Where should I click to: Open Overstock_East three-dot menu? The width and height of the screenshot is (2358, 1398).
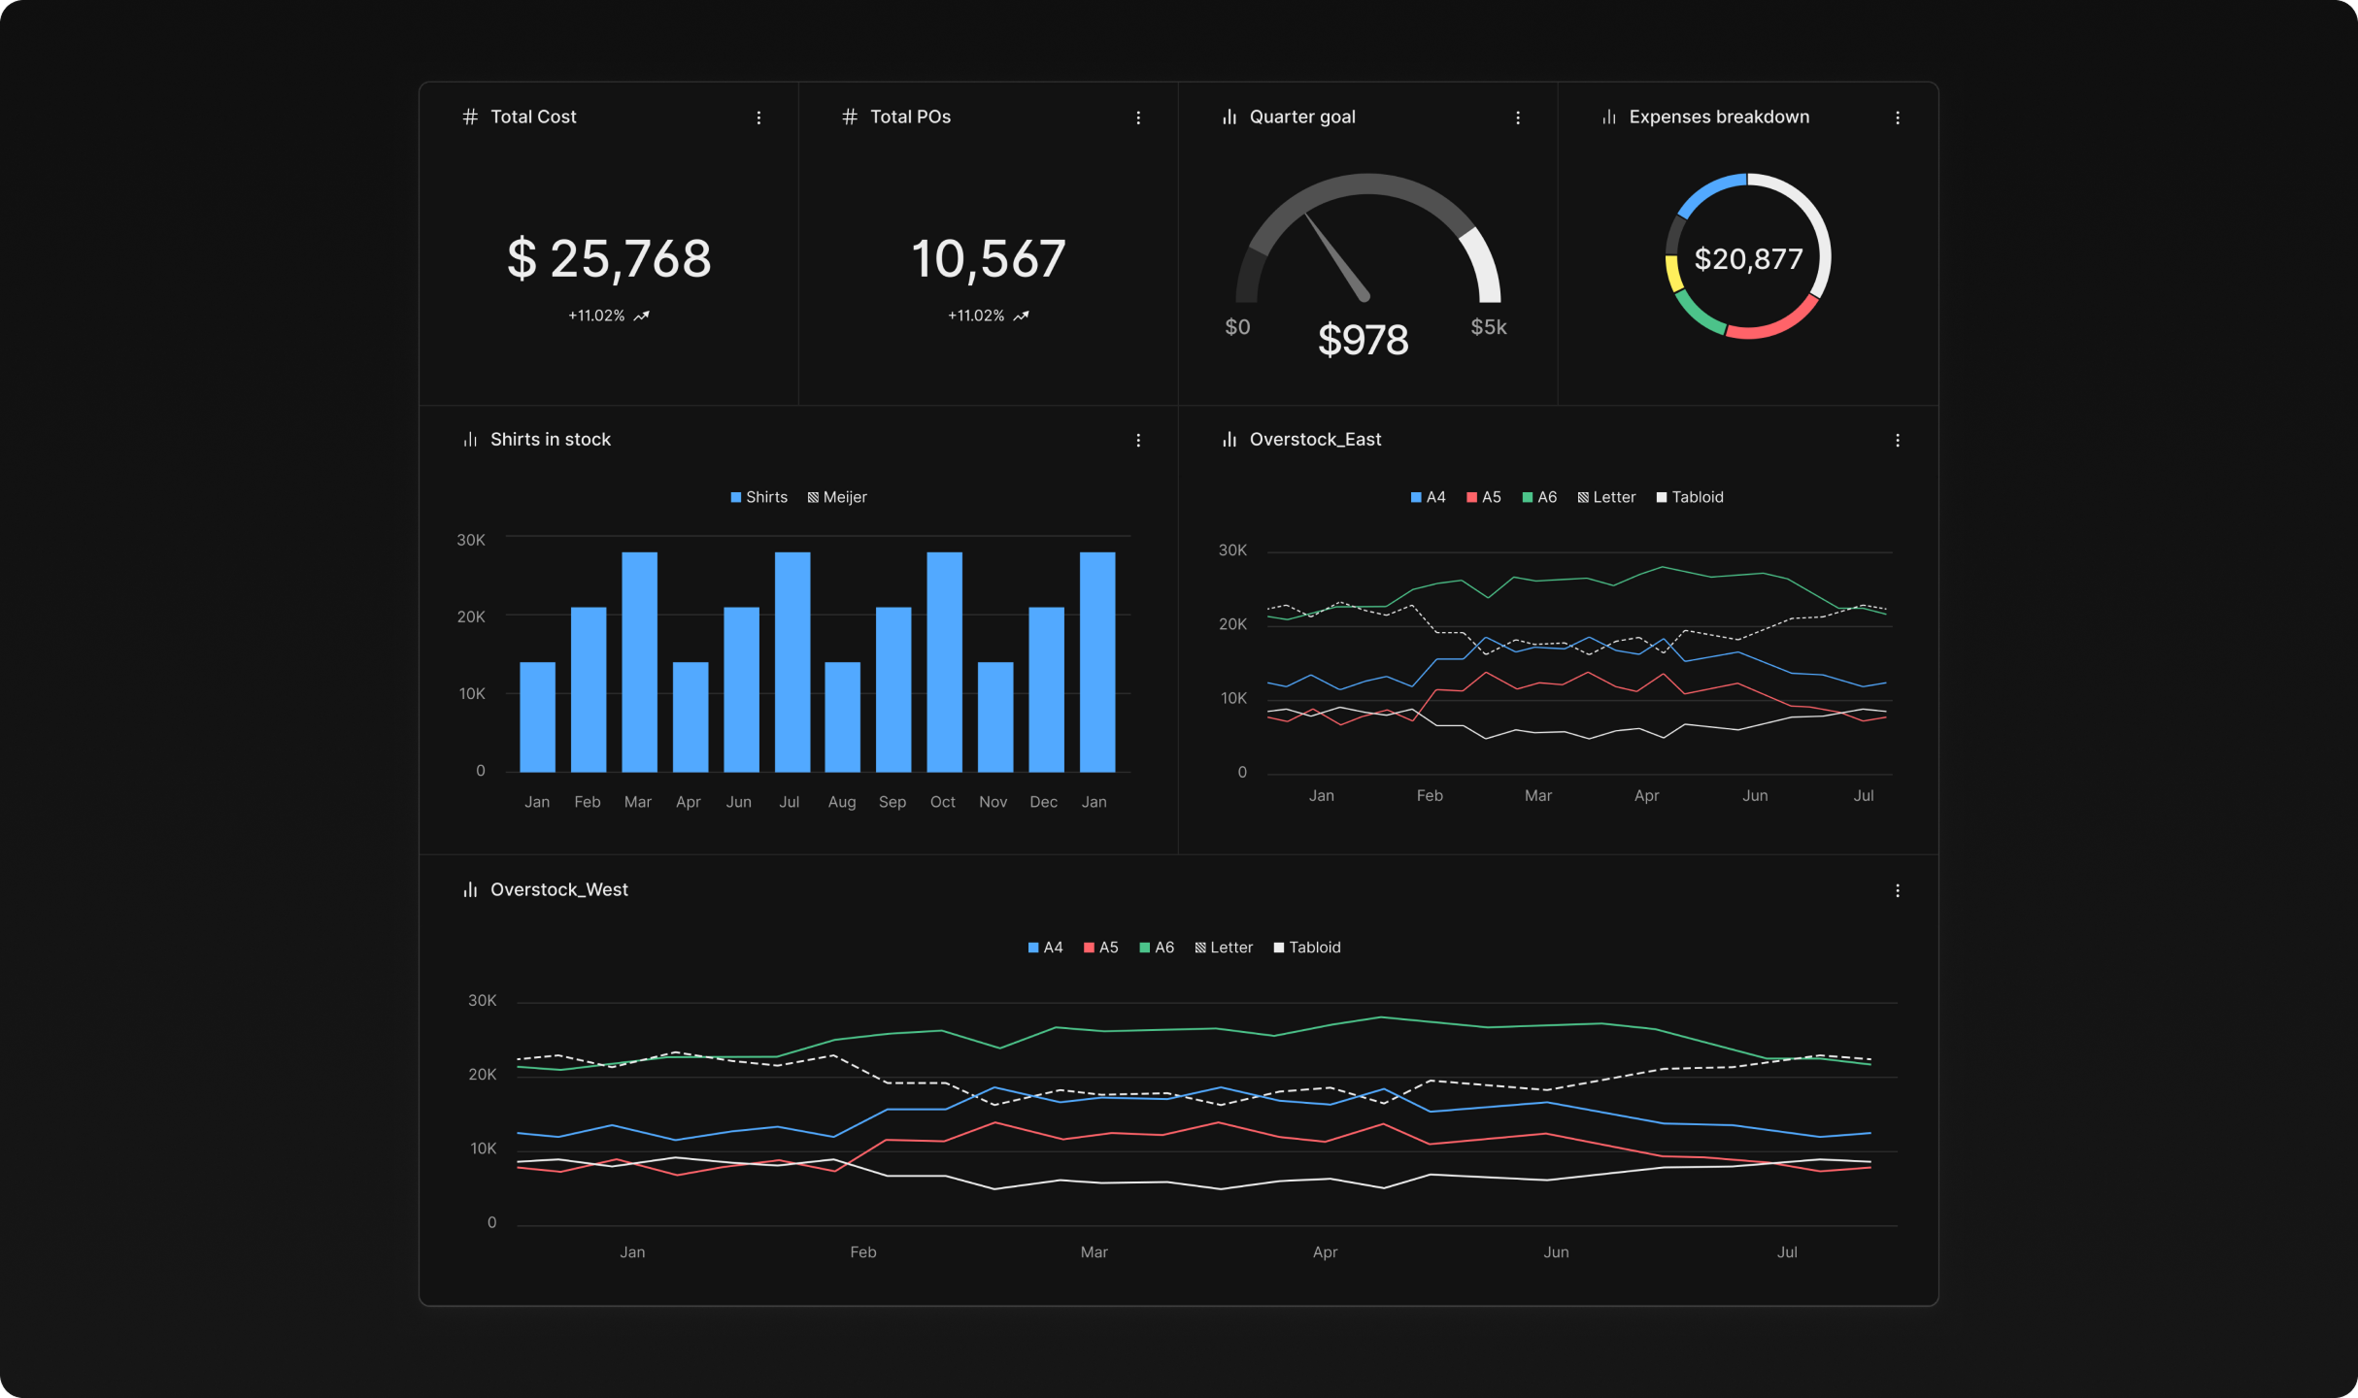click(1898, 441)
